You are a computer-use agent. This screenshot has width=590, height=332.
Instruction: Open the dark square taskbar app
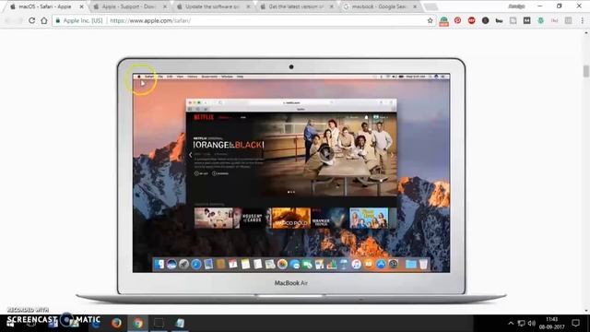pos(159,323)
